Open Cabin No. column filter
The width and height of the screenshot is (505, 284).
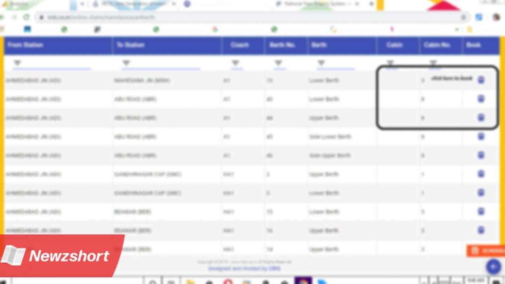(x=433, y=63)
